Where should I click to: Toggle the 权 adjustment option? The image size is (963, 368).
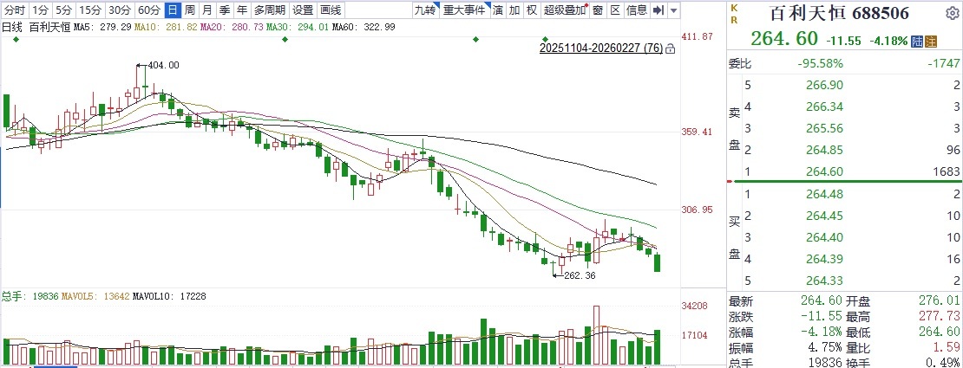point(531,10)
